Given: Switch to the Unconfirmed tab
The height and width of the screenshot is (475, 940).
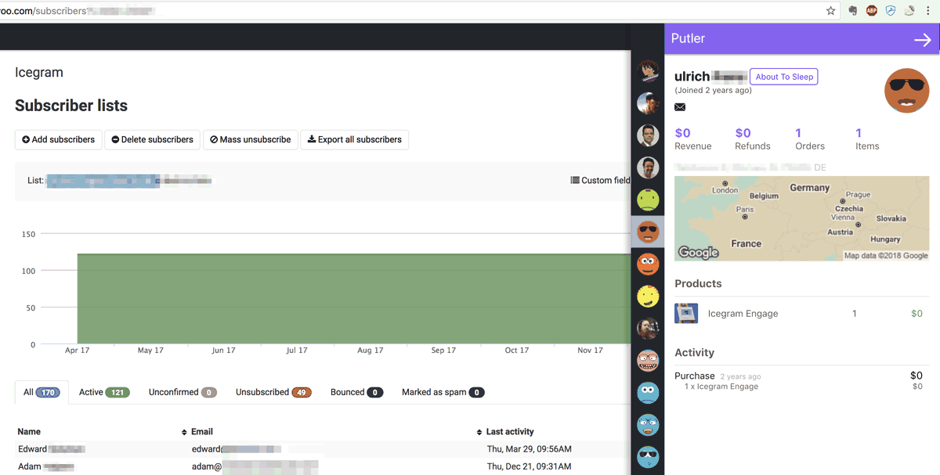Looking at the screenshot, I should pos(183,392).
